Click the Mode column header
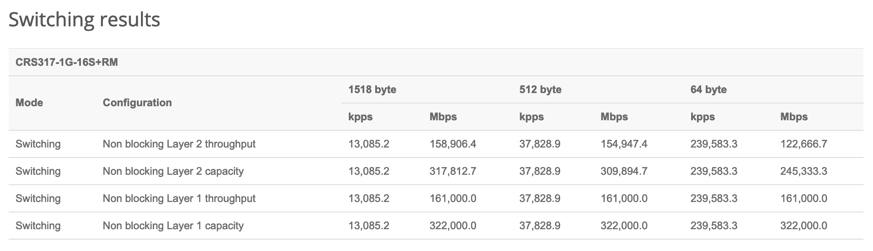The height and width of the screenshot is (251, 873). point(29,103)
